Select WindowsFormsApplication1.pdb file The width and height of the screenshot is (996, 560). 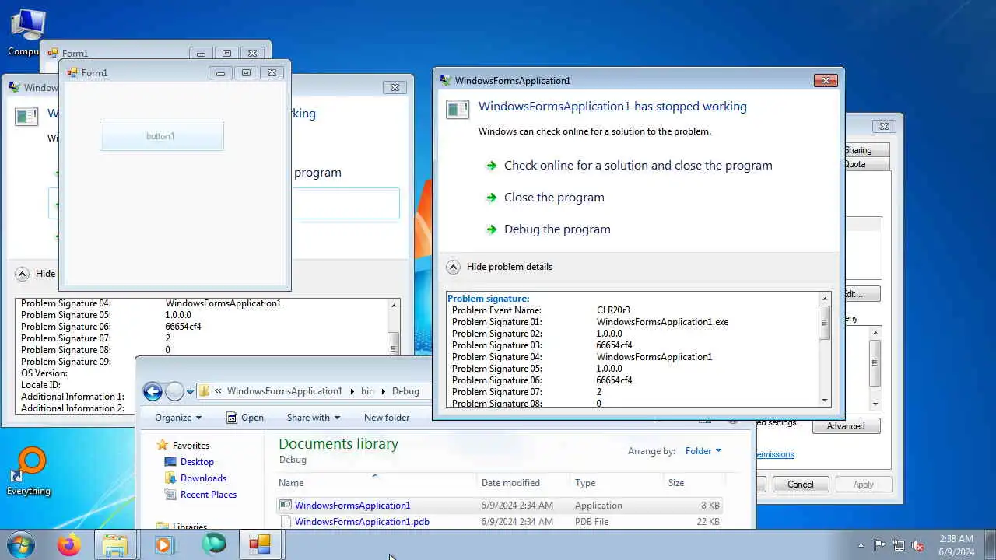point(500,522)
